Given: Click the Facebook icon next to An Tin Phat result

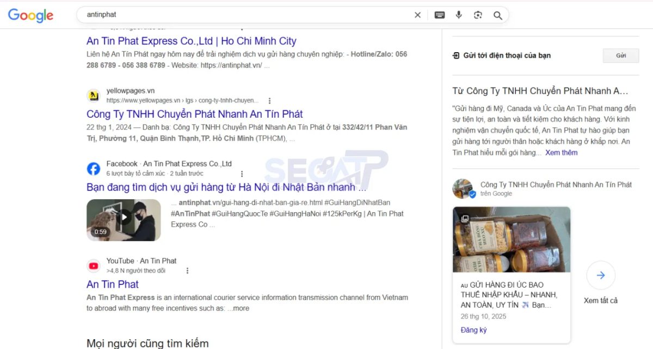Looking at the screenshot, I should (93, 168).
